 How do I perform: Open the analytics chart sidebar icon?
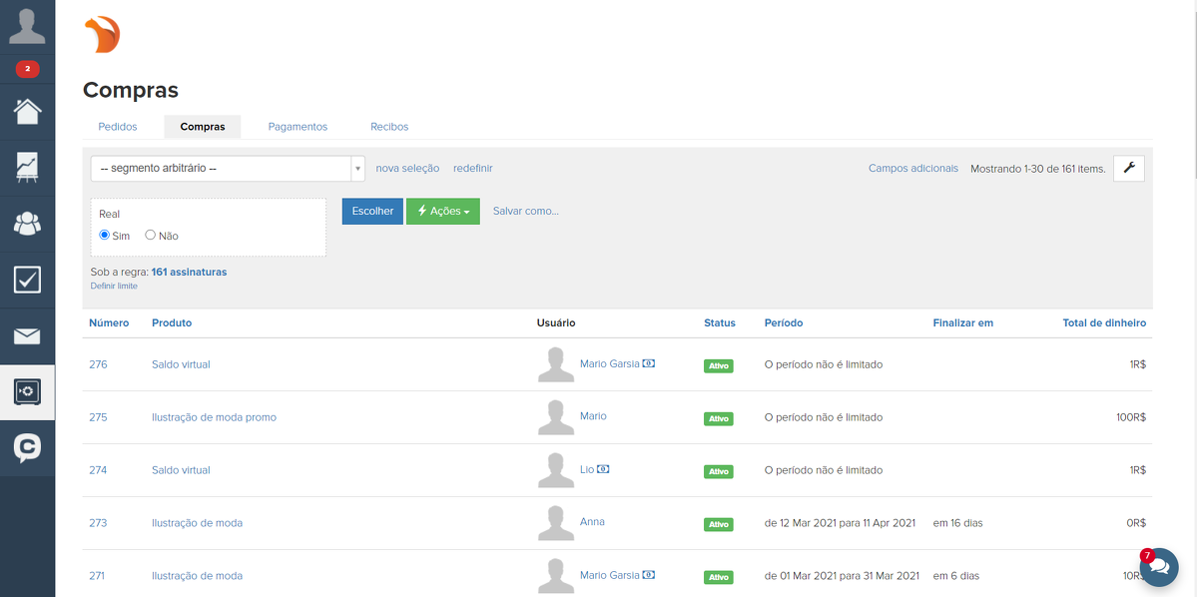click(27, 167)
